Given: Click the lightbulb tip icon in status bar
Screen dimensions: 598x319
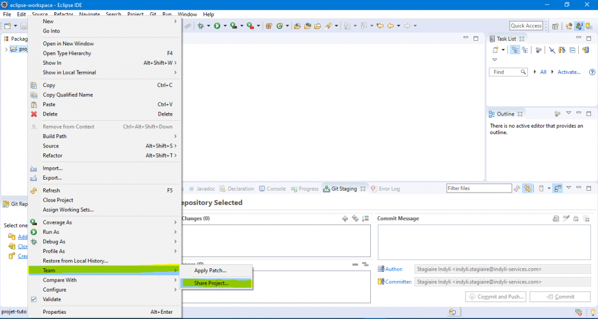Looking at the screenshot, I should pyautogui.click(x=592, y=312).
